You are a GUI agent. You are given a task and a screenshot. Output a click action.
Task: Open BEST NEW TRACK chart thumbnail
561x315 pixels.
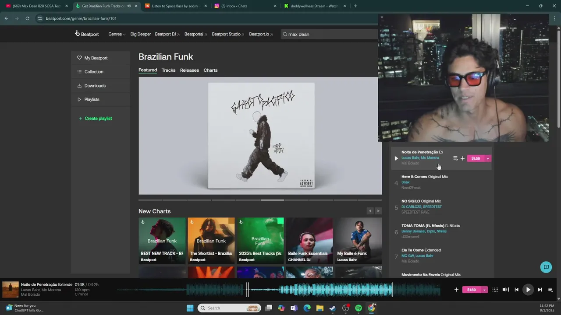click(x=162, y=241)
